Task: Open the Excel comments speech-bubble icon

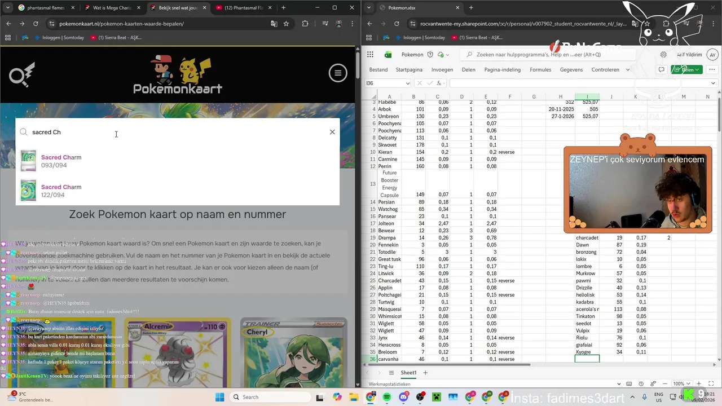Action: coord(662,69)
